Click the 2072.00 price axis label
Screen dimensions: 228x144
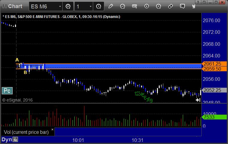pyautogui.click(x=212, y=32)
